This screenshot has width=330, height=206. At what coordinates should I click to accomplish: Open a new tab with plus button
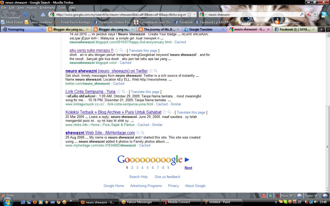(x=321, y=29)
